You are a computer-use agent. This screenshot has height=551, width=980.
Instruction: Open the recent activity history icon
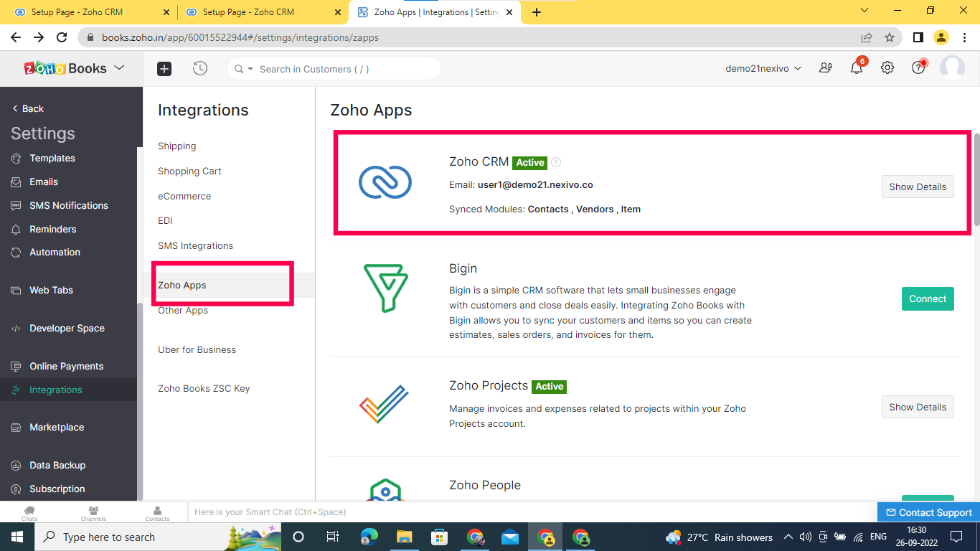(200, 68)
